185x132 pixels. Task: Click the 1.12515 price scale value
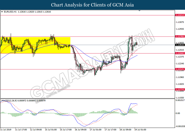(180, 50)
